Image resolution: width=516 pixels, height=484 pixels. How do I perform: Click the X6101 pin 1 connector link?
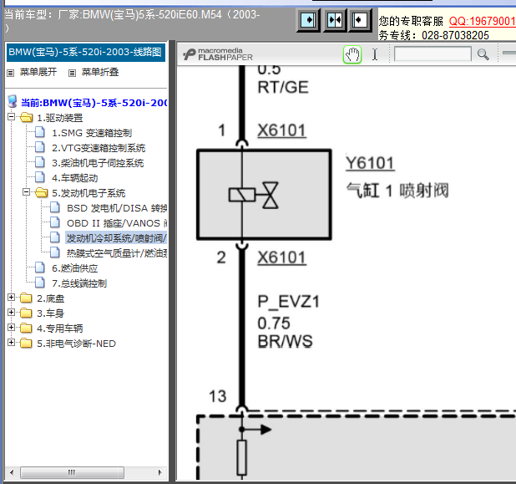pos(281,130)
